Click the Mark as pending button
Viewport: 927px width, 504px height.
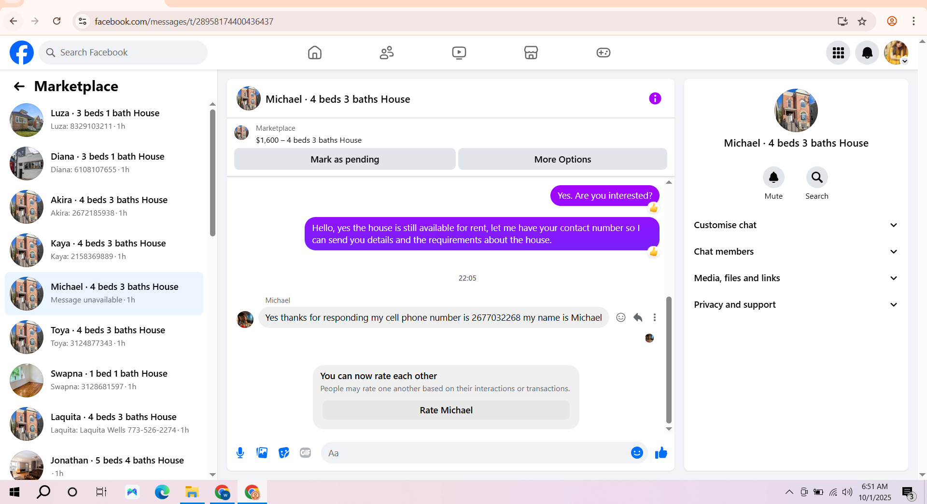click(345, 159)
